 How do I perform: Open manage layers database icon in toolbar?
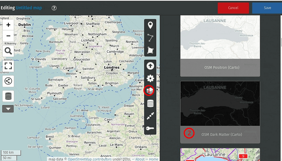150,104
